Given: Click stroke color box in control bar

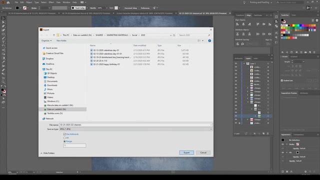Looking at the screenshot, I should pyautogui.click(x=24, y=8).
